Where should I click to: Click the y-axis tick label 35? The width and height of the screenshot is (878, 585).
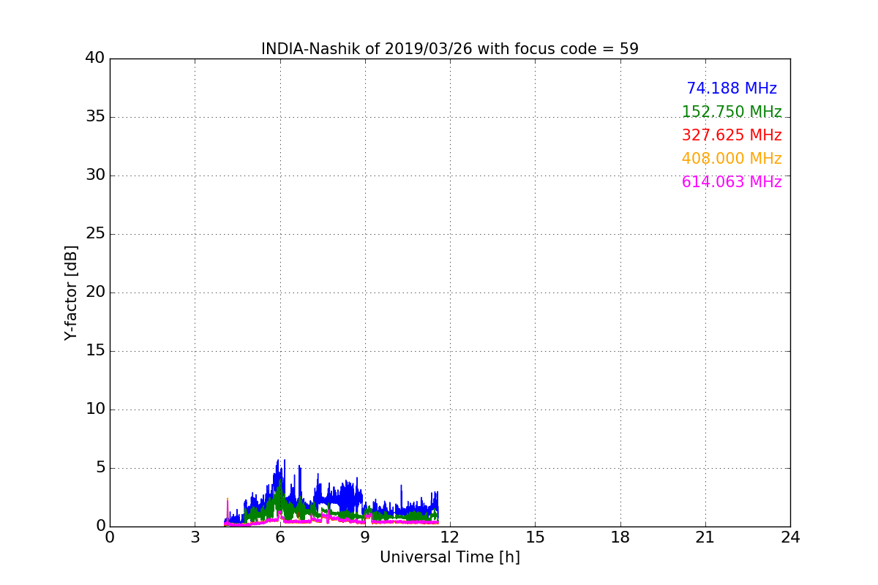(95, 117)
